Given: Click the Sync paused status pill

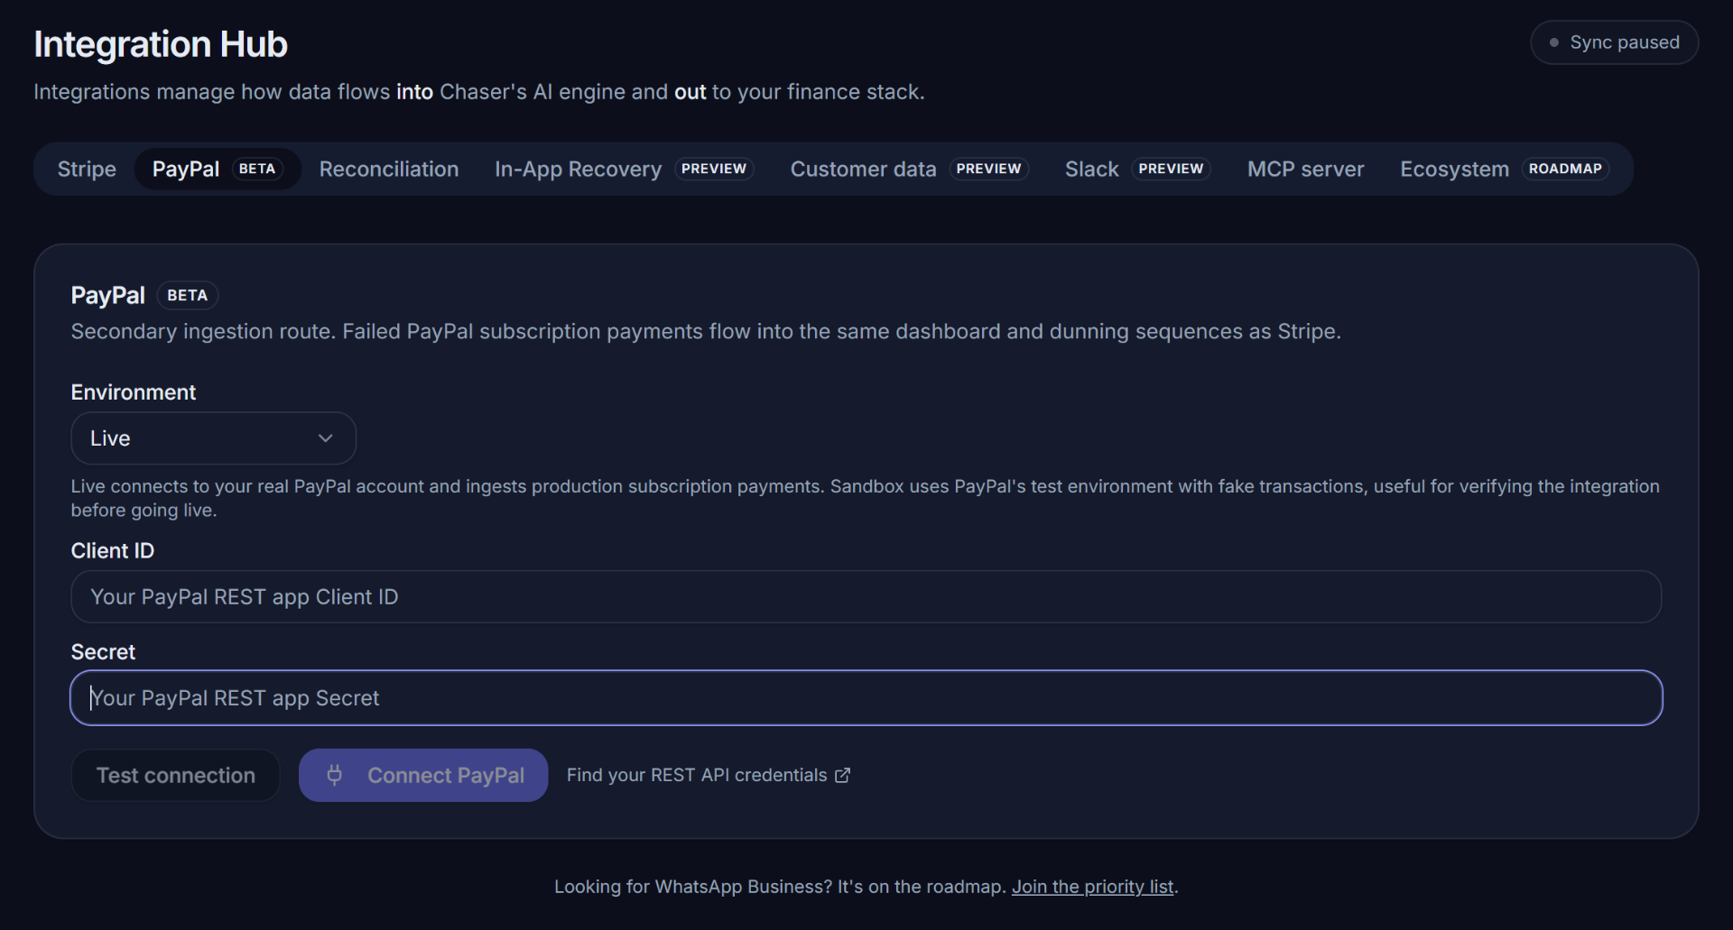Looking at the screenshot, I should [1614, 42].
